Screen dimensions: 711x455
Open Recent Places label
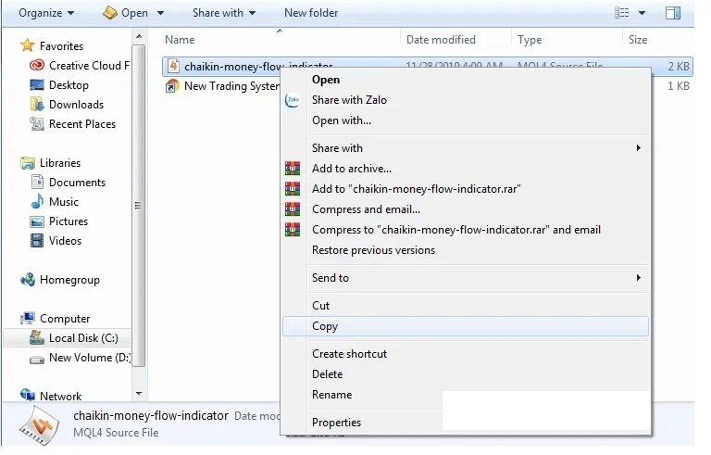click(82, 124)
